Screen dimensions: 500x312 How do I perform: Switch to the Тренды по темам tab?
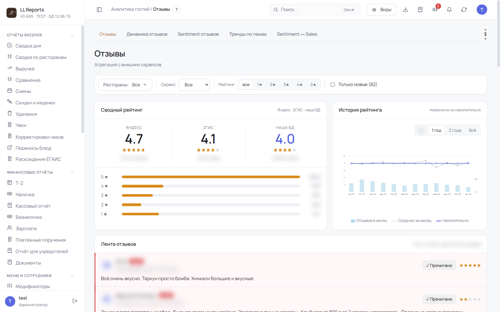[x=248, y=34]
